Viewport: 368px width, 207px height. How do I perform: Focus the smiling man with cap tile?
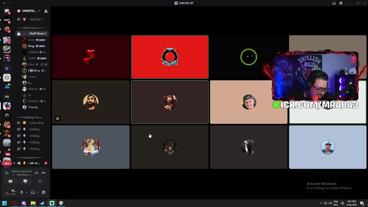249,102
